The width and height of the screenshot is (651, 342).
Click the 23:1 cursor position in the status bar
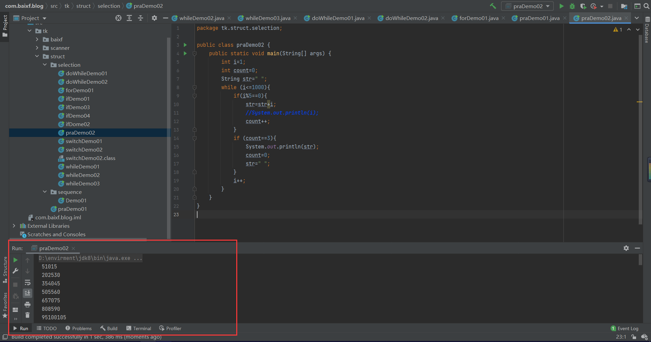[x=621, y=337]
